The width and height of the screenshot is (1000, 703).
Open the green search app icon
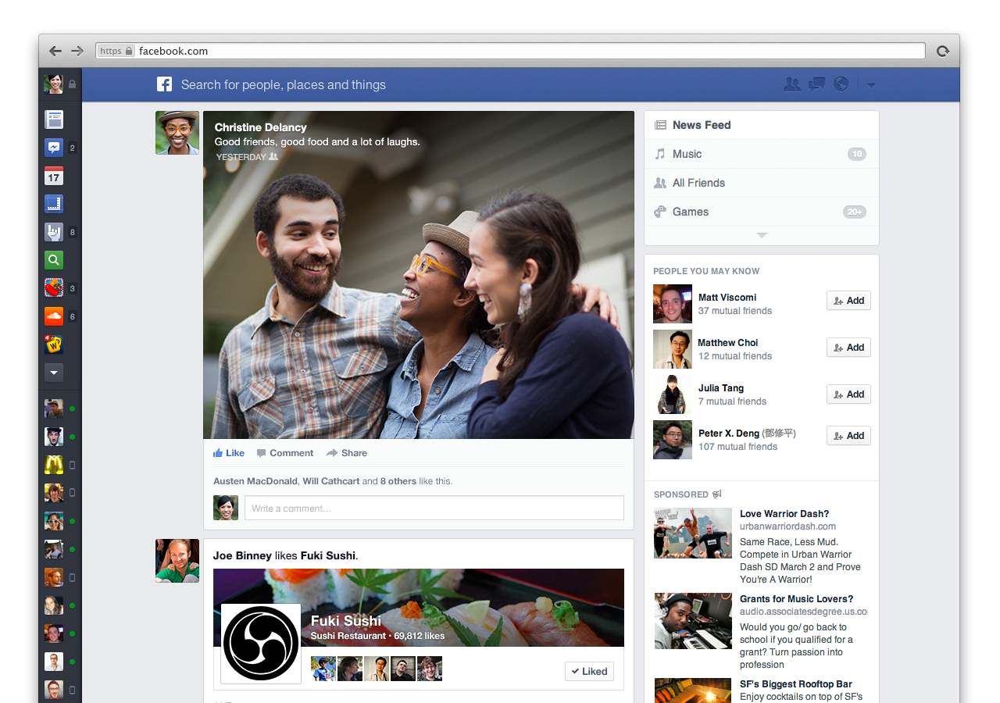[x=53, y=260]
